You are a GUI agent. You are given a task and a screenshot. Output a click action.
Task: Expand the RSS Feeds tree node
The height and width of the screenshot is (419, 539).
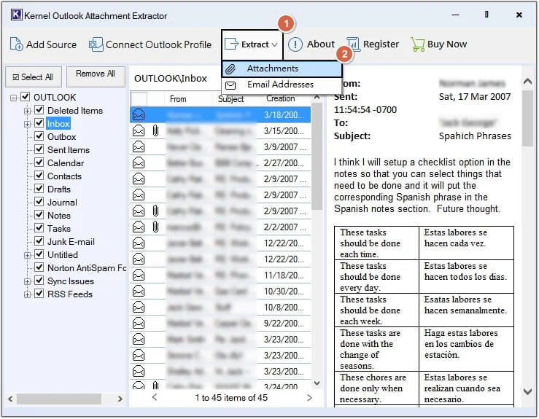(27, 294)
